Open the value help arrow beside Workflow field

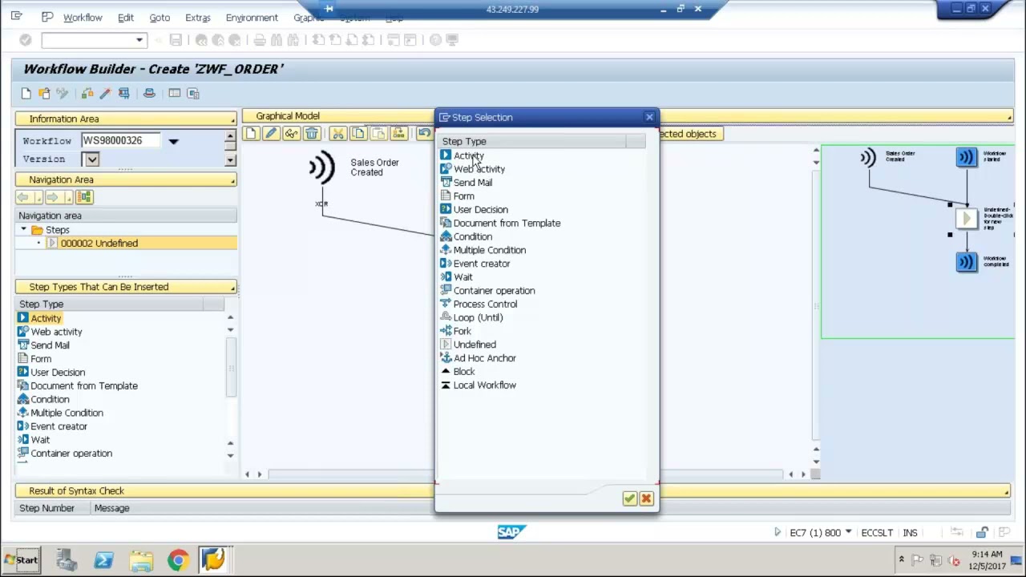(173, 141)
